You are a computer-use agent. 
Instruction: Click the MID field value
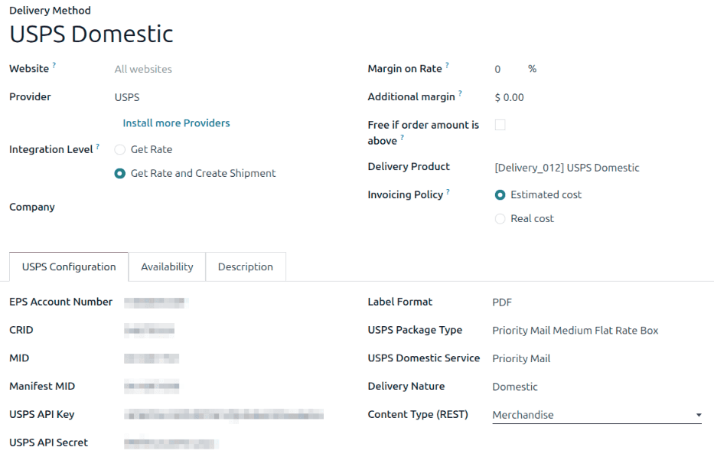click(152, 359)
